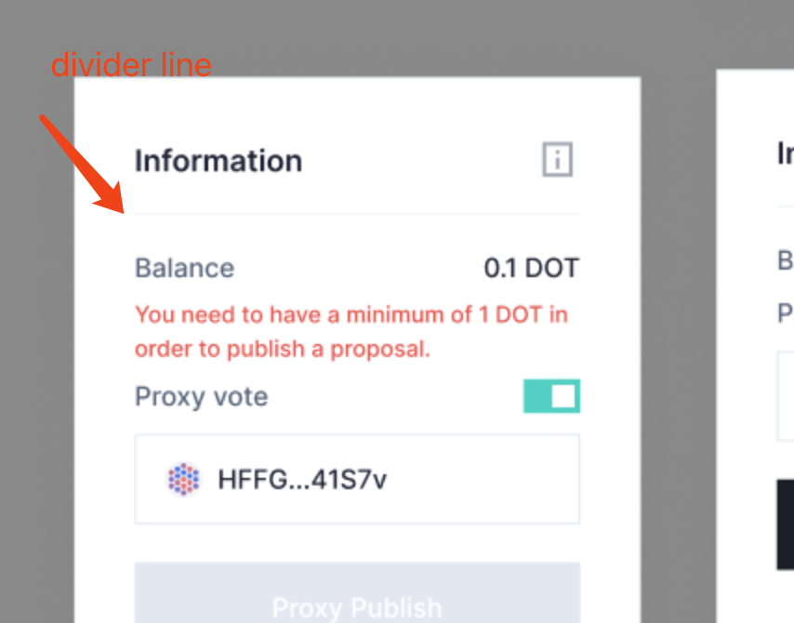Screen dimensions: 794x623
Task: Open the info tooltip beside Information heading
Action: [x=555, y=160]
